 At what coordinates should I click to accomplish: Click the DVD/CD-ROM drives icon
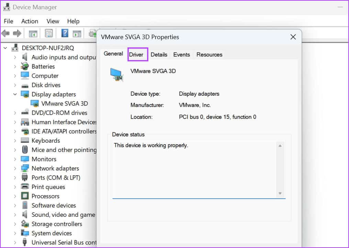pos(25,112)
